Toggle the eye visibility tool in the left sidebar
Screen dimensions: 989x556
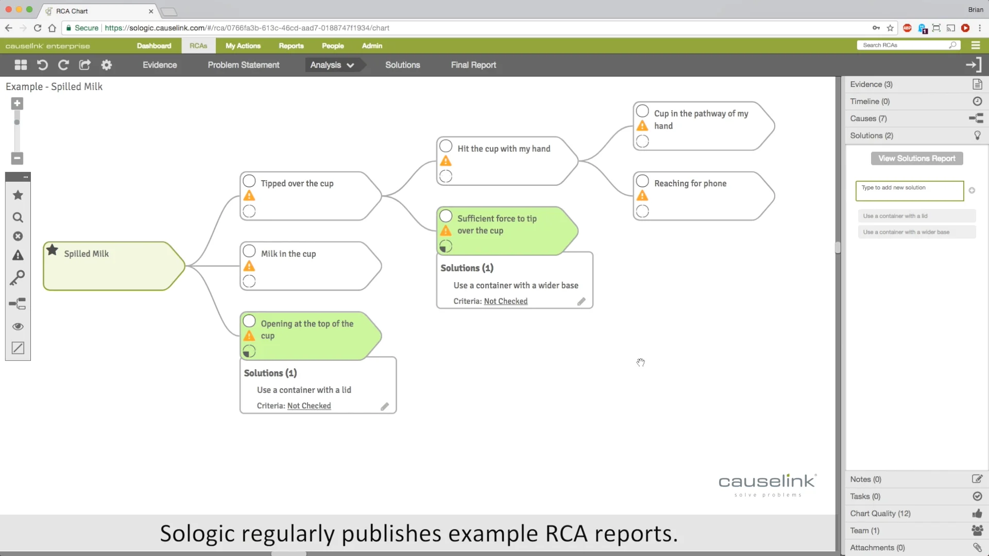(x=18, y=326)
